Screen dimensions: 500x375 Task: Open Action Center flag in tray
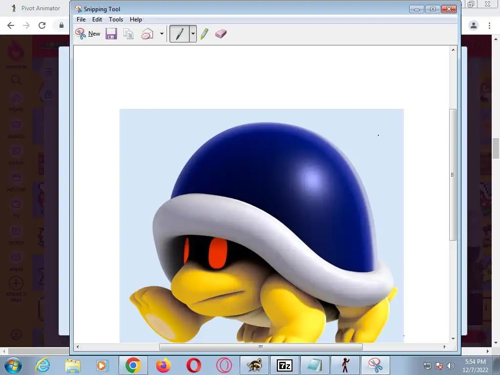(x=439, y=366)
